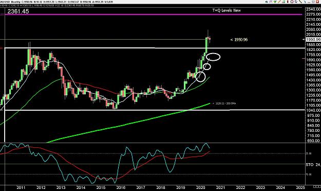Image resolution: width=321 pixels, height=191 pixels.
Task: Click the STO indicator value label
Action: (x=313, y=165)
